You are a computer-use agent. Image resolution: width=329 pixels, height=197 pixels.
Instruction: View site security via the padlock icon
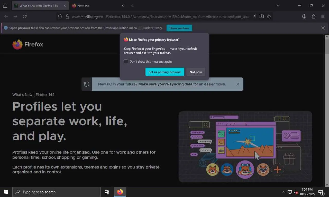click(67, 16)
